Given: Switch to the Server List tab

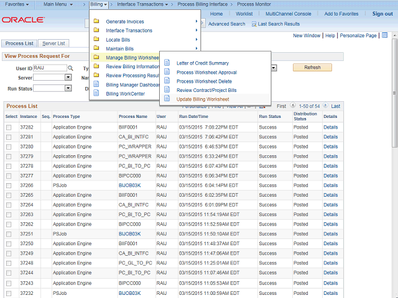Looking at the screenshot, I should pyautogui.click(x=55, y=43).
